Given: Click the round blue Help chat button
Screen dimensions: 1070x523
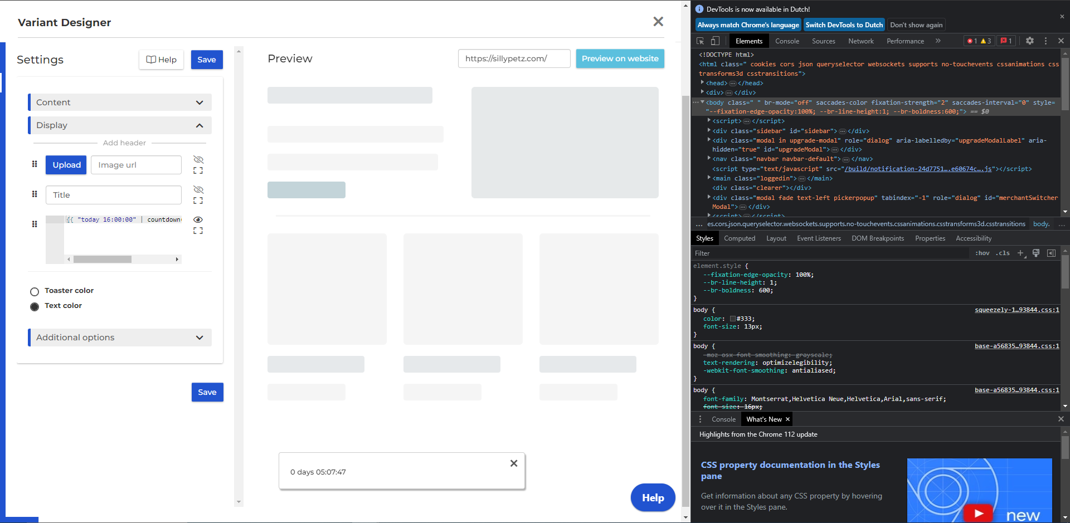Looking at the screenshot, I should (x=653, y=497).
